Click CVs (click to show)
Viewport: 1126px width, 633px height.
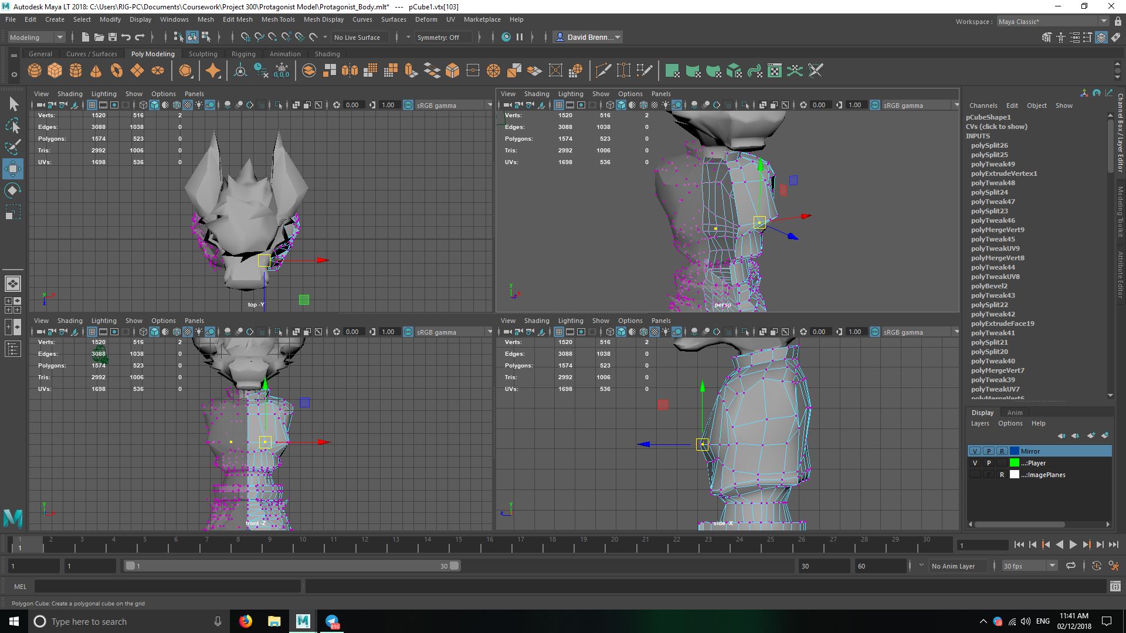[996, 126]
